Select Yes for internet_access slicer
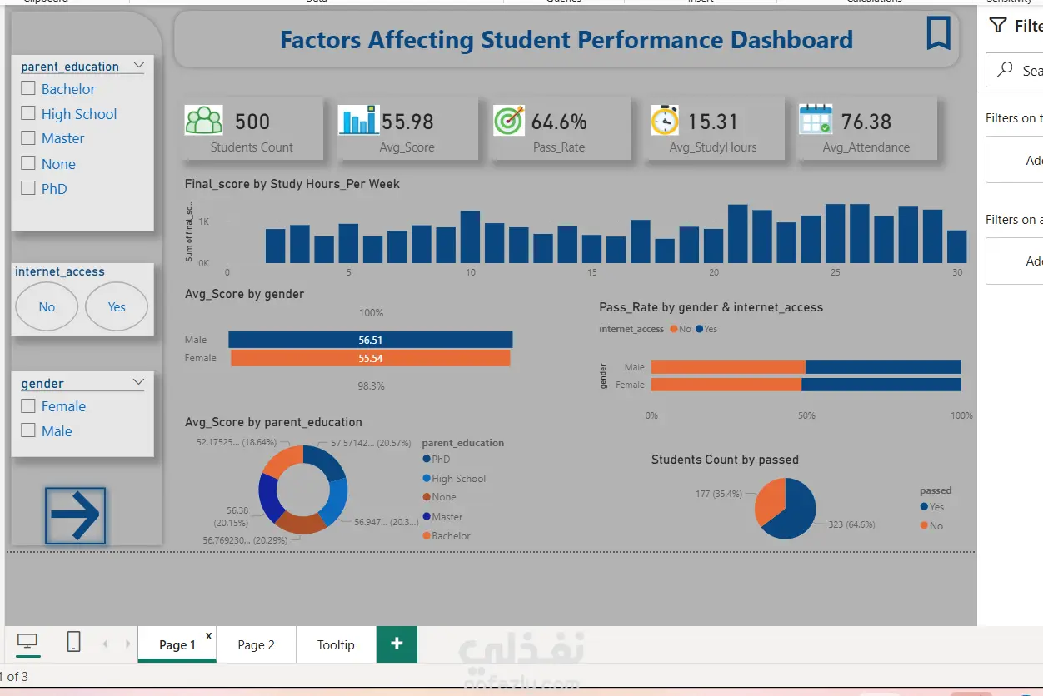 pyautogui.click(x=117, y=306)
